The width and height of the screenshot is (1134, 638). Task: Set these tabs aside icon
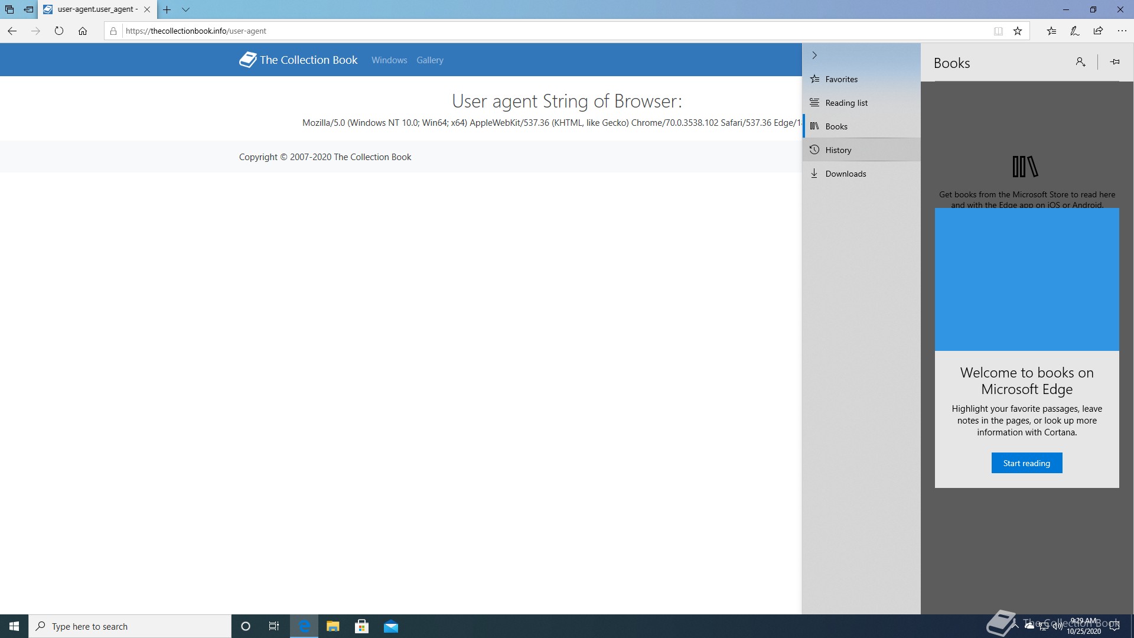[28, 9]
